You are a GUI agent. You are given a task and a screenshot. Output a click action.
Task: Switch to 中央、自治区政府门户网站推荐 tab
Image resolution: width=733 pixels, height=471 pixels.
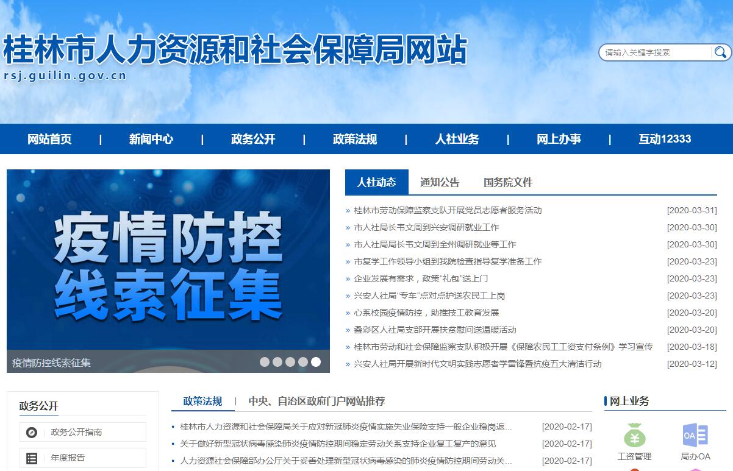[316, 401]
